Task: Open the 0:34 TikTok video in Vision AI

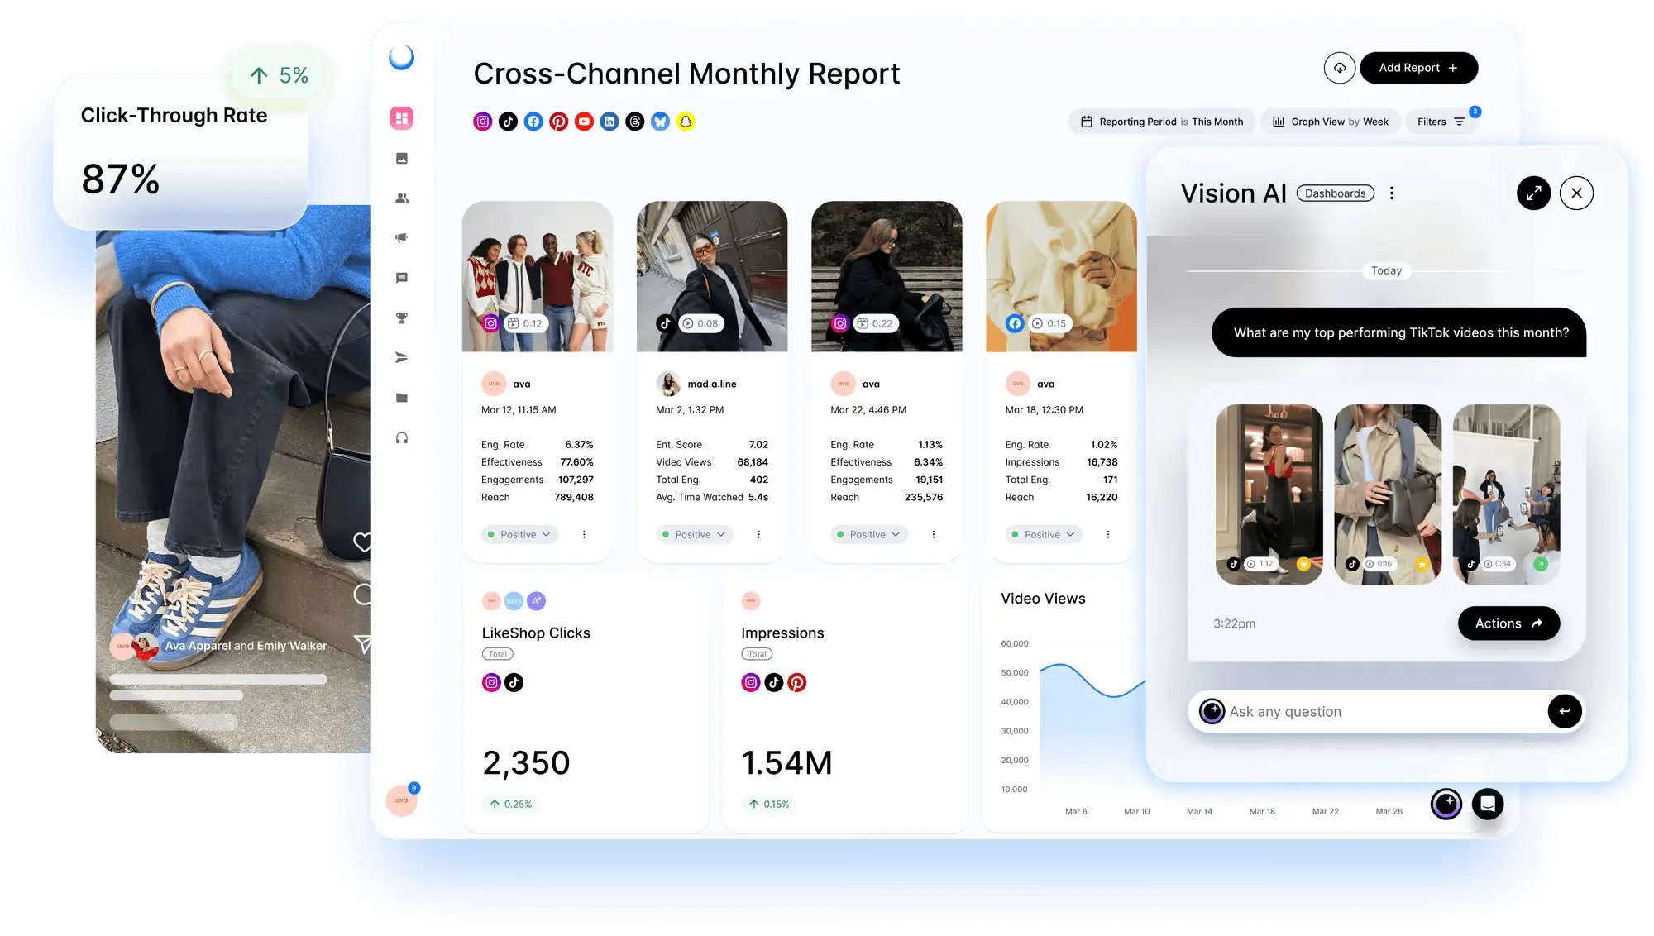Action: coord(1506,494)
